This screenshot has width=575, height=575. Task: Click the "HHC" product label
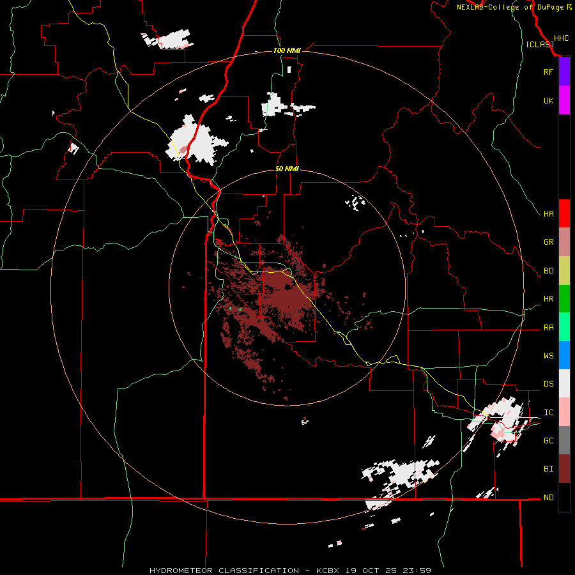(562, 38)
